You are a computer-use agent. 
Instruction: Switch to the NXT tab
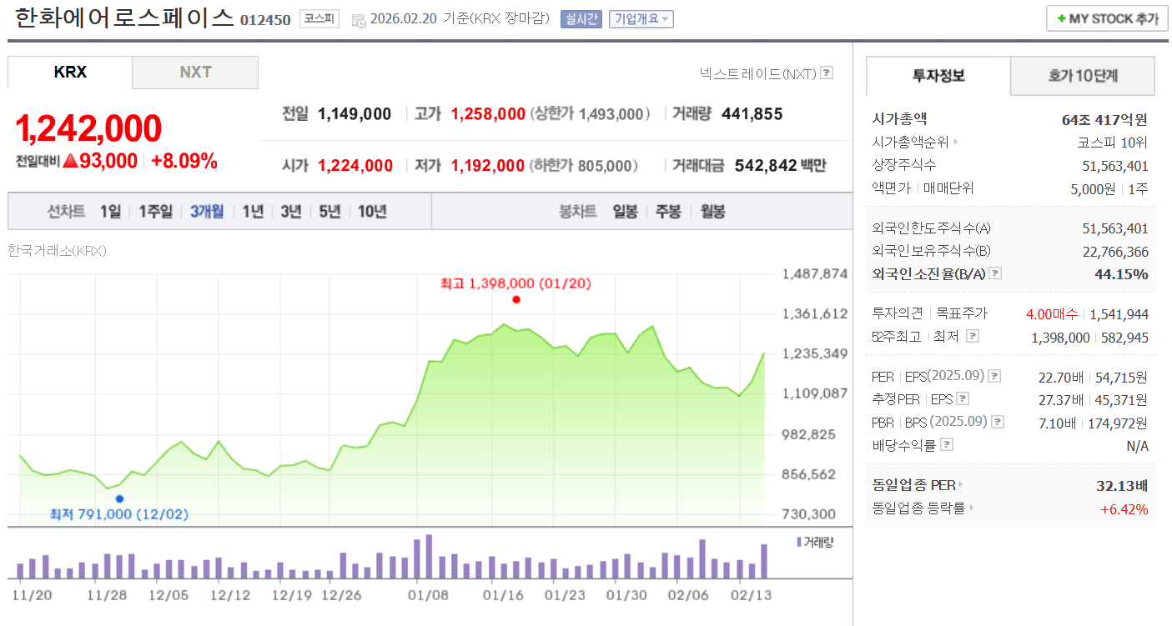(195, 73)
